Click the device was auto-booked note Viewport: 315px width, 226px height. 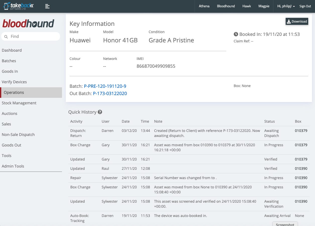(x=180, y=216)
